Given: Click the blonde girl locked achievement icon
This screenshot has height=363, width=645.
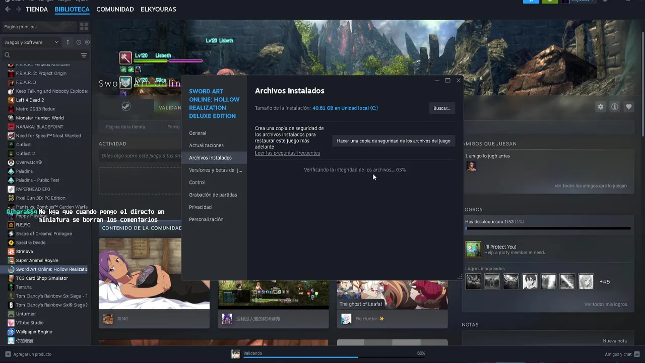Looking at the screenshot, I should pyautogui.click(x=586, y=281).
